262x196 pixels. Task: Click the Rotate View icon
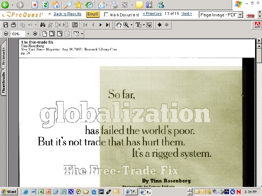[76, 34]
